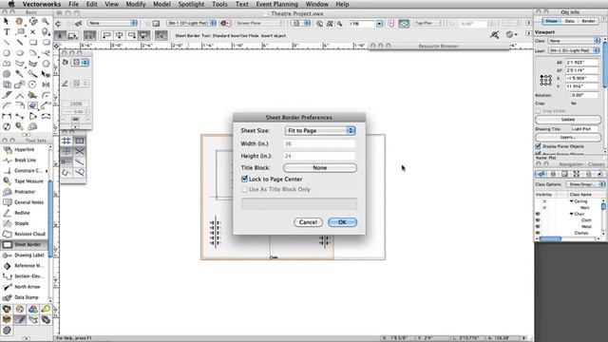Toggle visibility of Chair class

click(538, 214)
